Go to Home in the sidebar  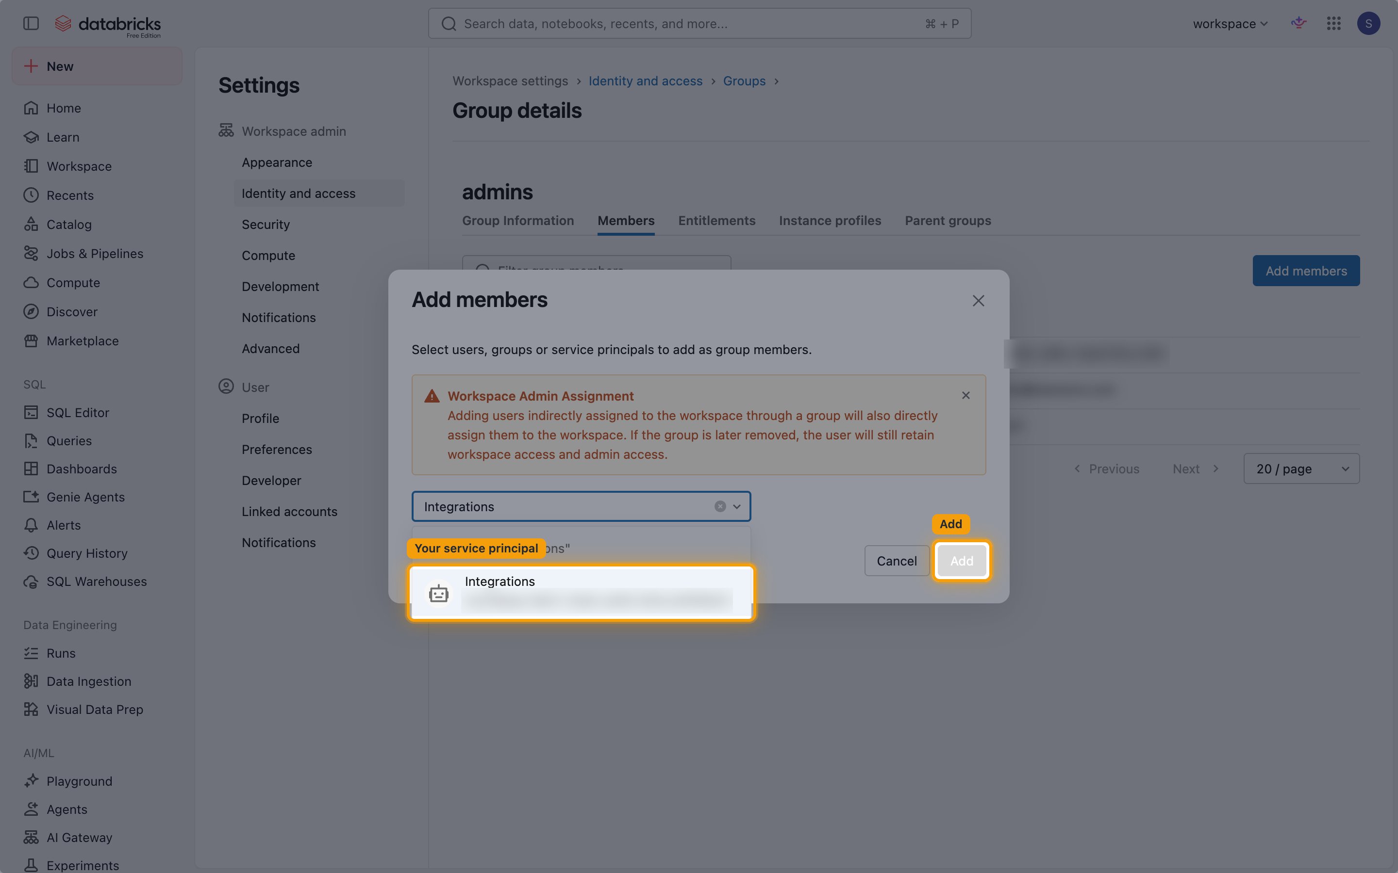point(64,108)
